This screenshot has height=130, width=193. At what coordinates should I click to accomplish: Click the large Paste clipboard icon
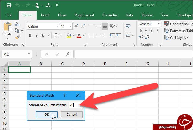click(8, 26)
